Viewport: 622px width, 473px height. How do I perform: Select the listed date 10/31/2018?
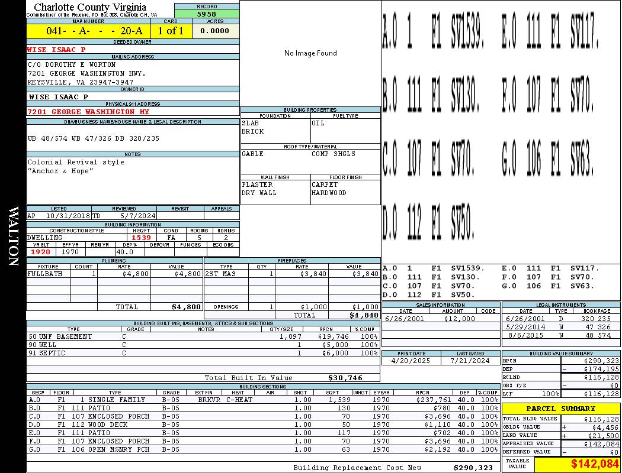(68, 216)
